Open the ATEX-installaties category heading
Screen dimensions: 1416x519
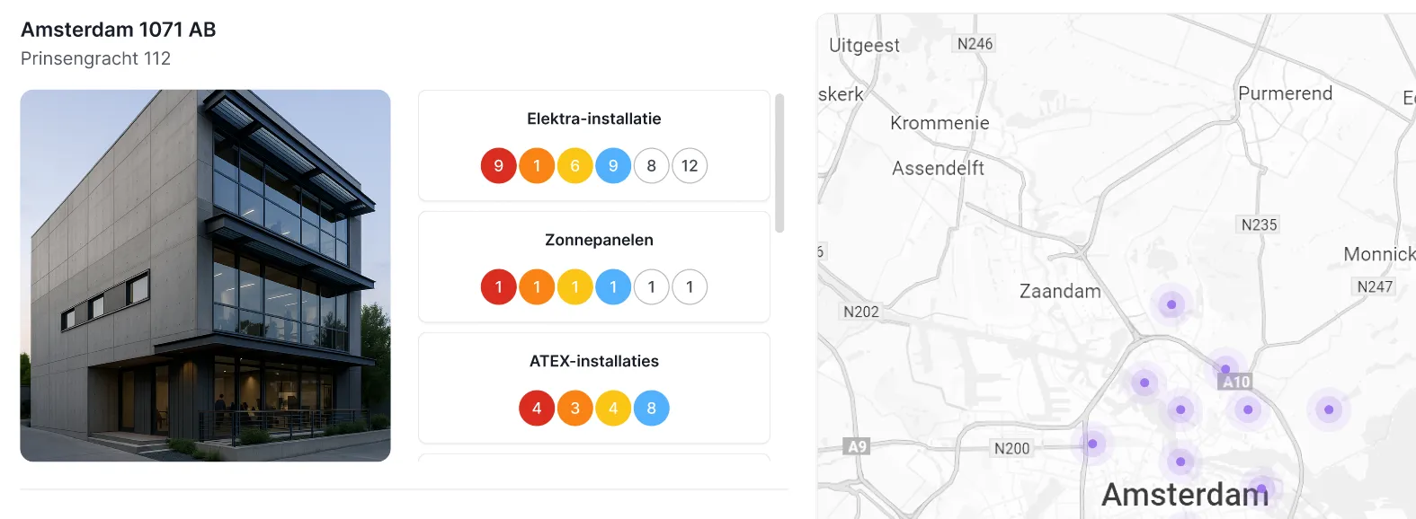(594, 361)
